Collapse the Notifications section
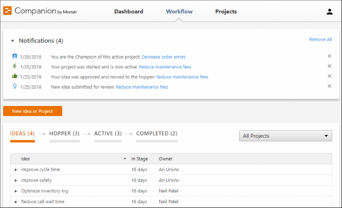The width and height of the screenshot is (342, 208). click(x=13, y=41)
